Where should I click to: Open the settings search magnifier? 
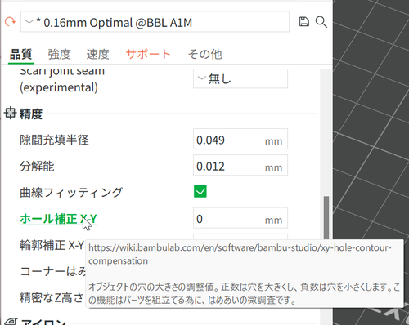click(321, 22)
